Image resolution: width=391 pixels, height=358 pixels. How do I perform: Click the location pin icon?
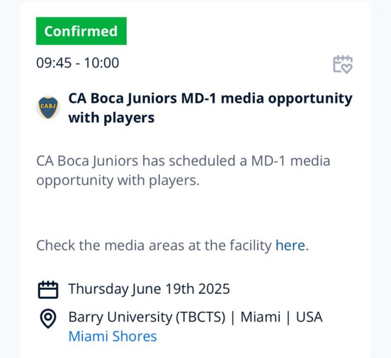(48, 319)
